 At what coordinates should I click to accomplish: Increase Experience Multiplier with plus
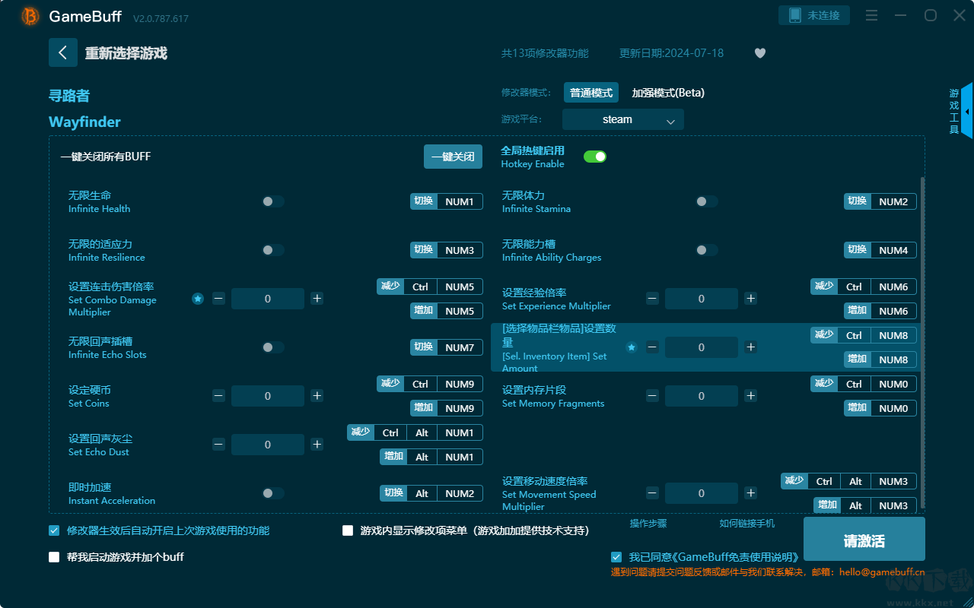[751, 299]
